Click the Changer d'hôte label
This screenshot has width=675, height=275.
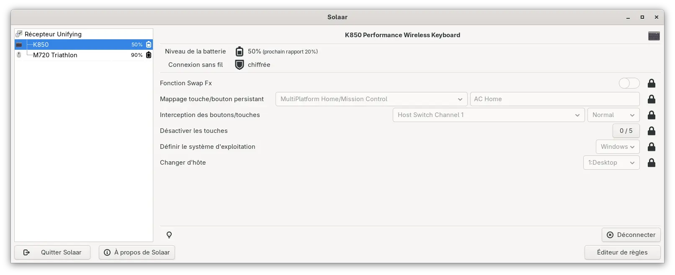[183, 163]
